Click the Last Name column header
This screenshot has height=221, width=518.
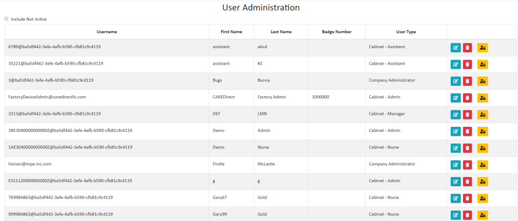(281, 32)
